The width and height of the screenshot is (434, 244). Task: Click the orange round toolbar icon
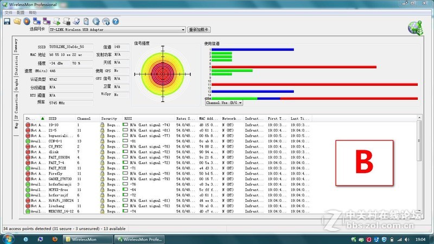click(x=27, y=21)
